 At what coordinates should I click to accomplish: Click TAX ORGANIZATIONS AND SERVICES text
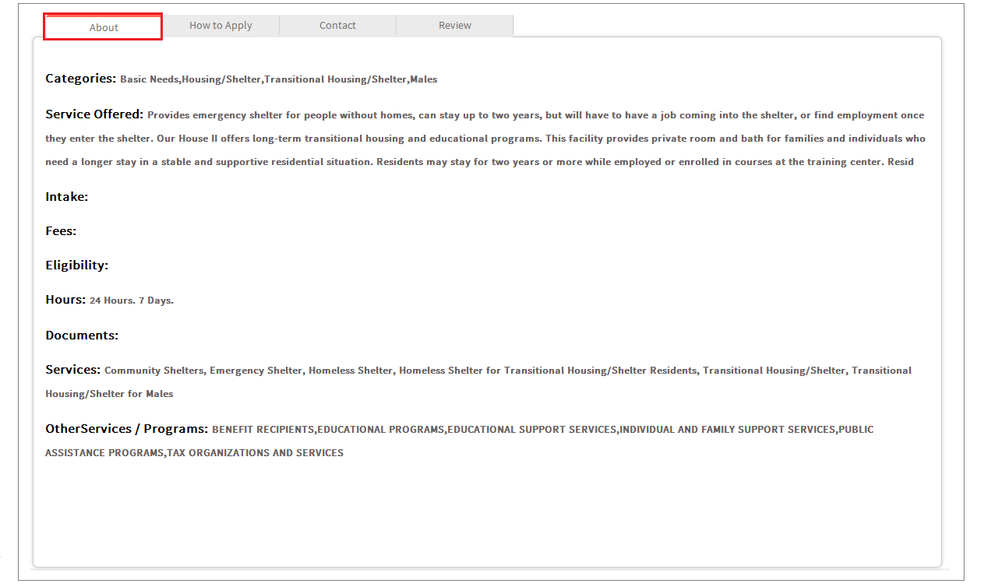255,453
